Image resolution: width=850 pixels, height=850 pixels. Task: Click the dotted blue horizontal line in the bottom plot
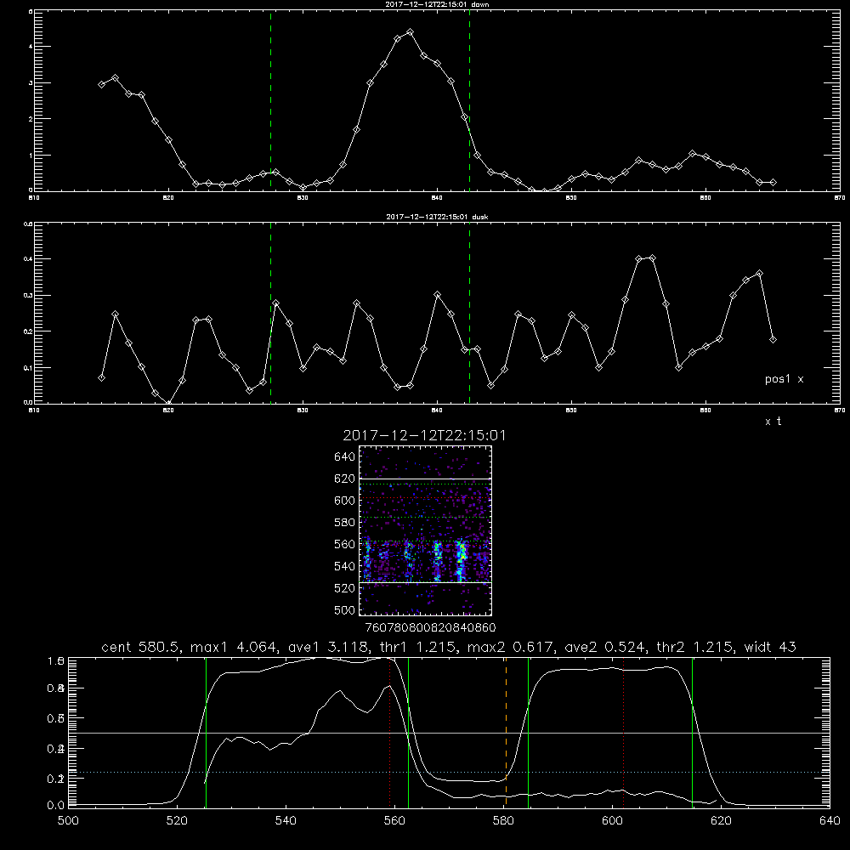coord(450,772)
